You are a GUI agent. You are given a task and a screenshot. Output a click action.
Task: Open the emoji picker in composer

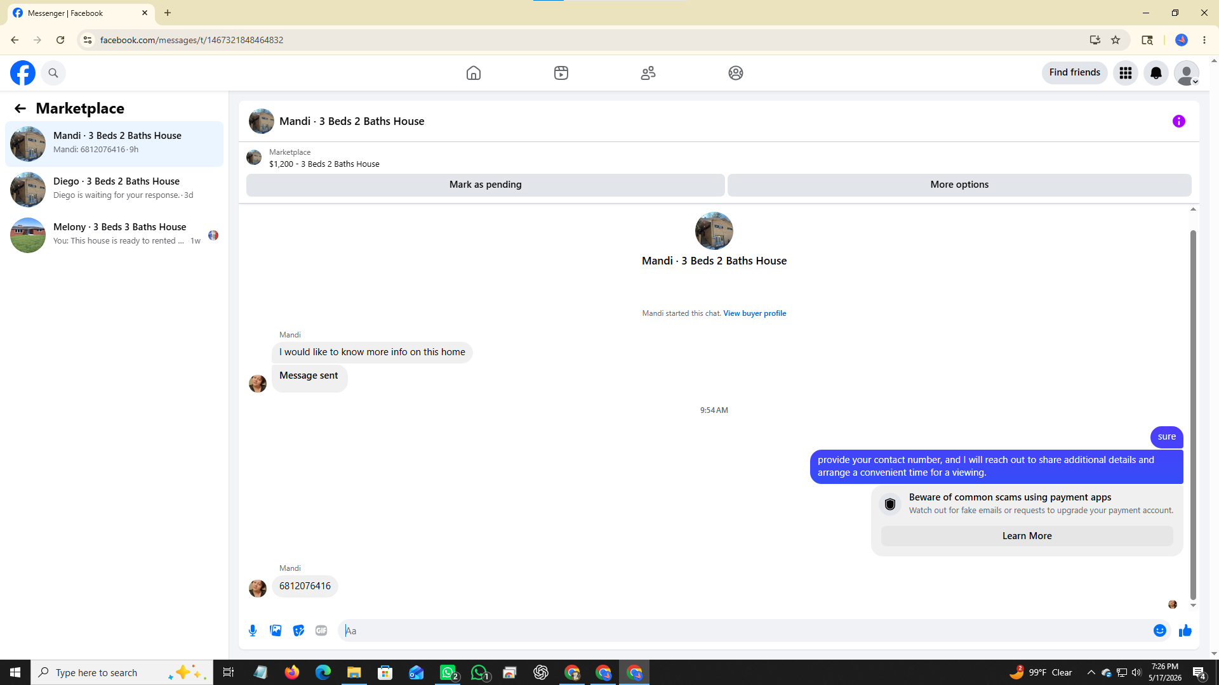[1160, 630]
